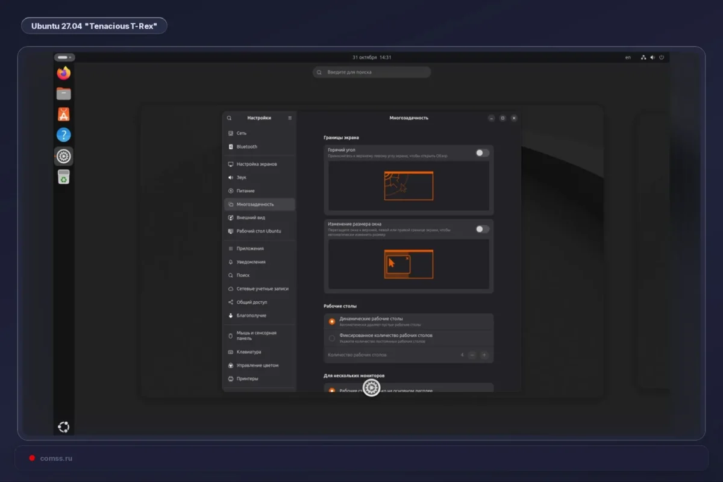Open the hamburger menu in the Настройки header

290,118
